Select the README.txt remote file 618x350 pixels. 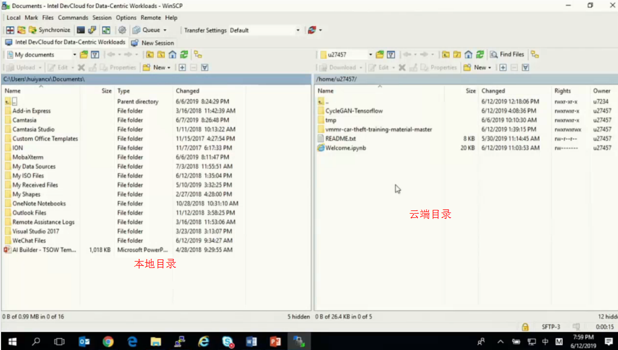tap(340, 139)
